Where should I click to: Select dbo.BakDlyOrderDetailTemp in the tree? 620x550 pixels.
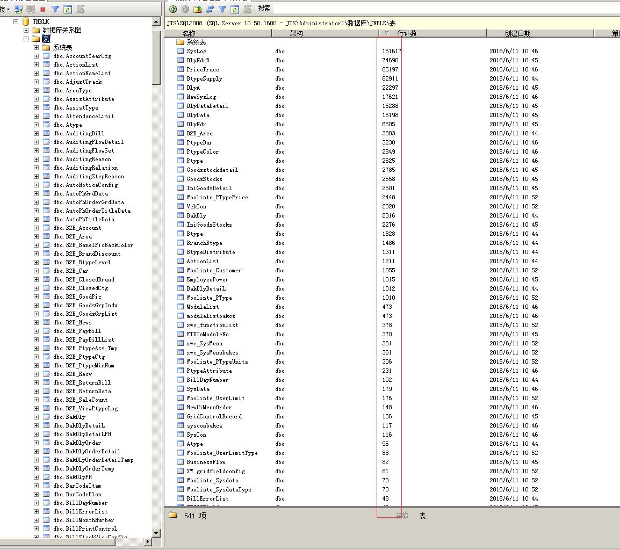click(93, 460)
